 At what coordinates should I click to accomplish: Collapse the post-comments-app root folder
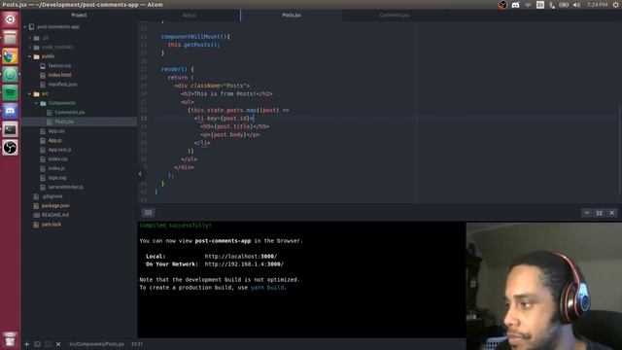pyautogui.click(x=25, y=27)
